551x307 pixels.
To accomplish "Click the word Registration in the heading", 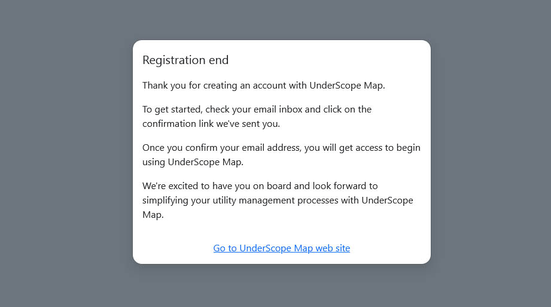I will [x=174, y=60].
